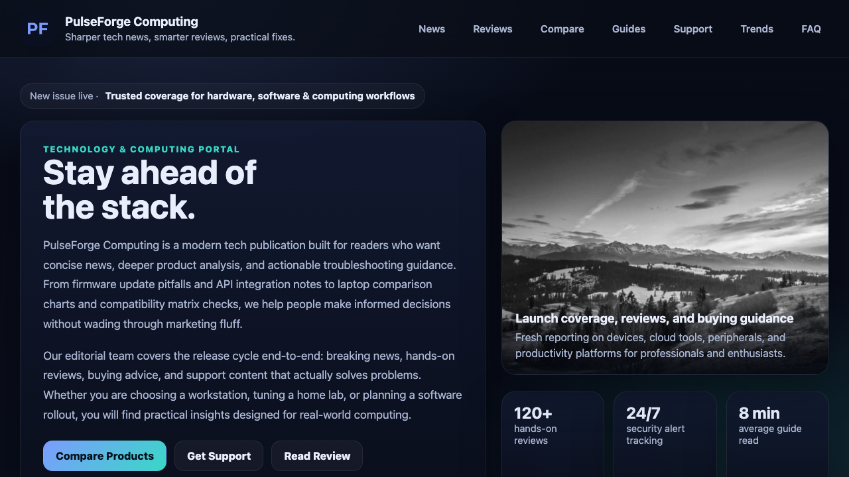
Task: Open the News navigation menu item
Action: pyautogui.click(x=432, y=29)
